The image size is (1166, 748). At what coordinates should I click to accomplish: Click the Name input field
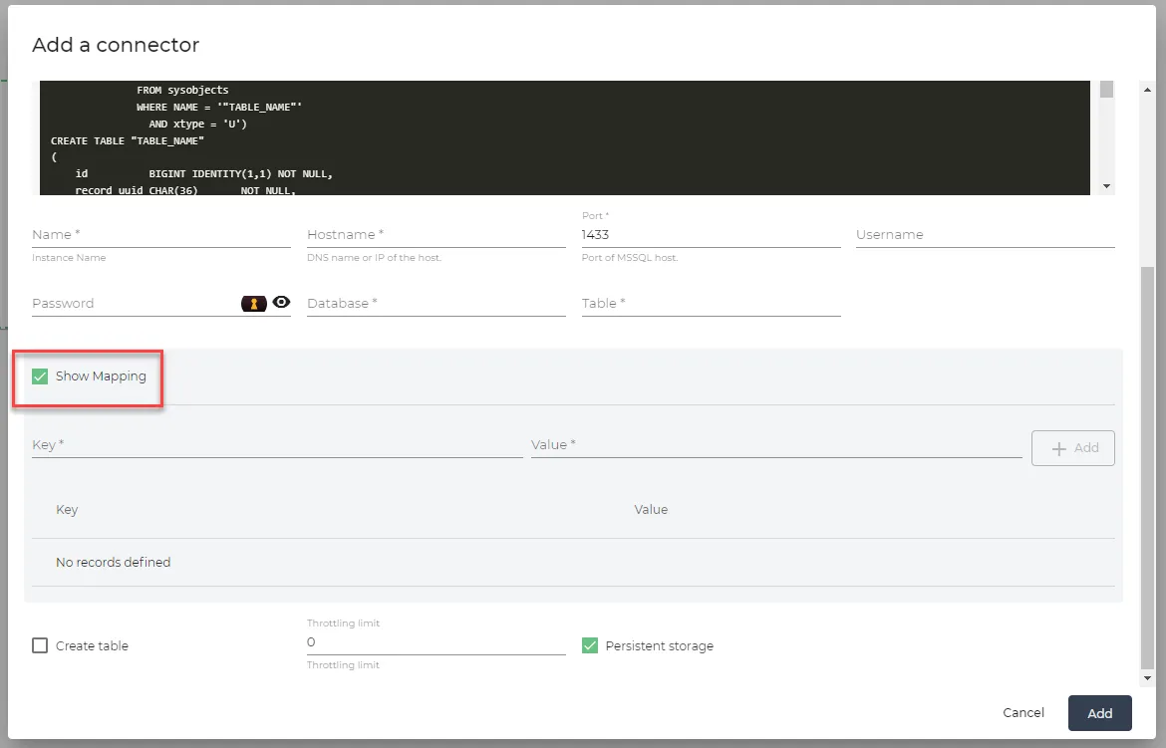point(161,235)
